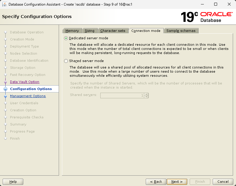Click the Fast Recovery Option step label
This screenshot has width=236, height=186.
[28, 75]
